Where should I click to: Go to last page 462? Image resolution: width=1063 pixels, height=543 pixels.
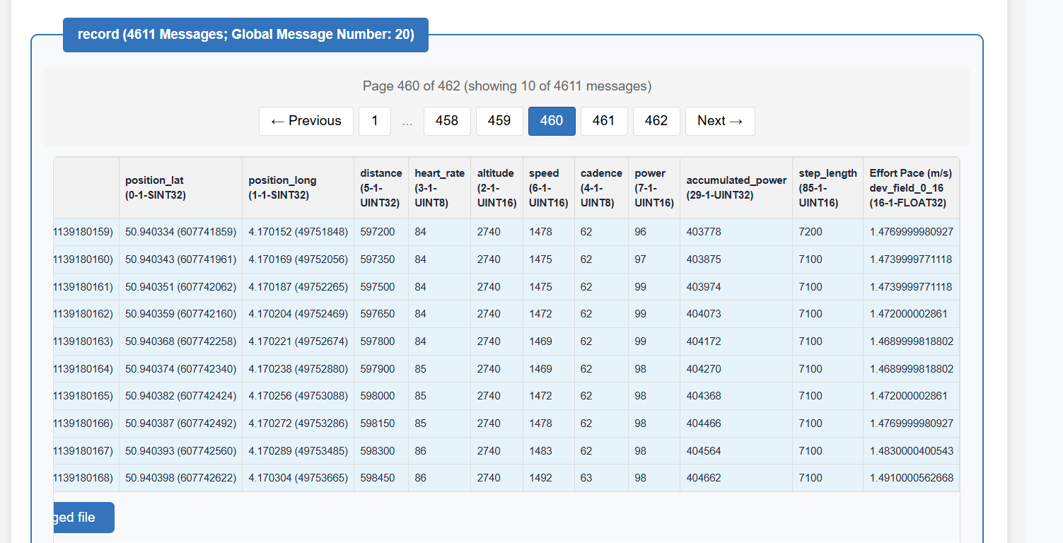[656, 121]
